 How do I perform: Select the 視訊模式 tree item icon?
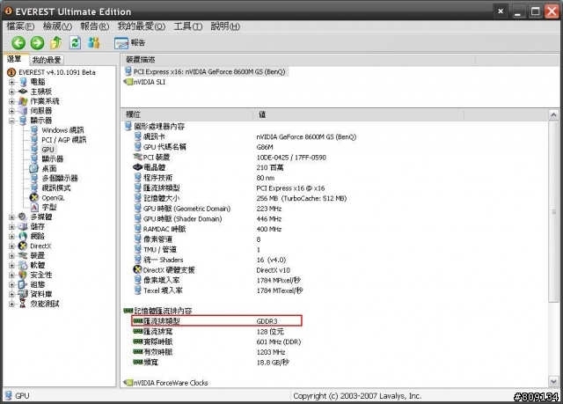click(x=34, y=187)
